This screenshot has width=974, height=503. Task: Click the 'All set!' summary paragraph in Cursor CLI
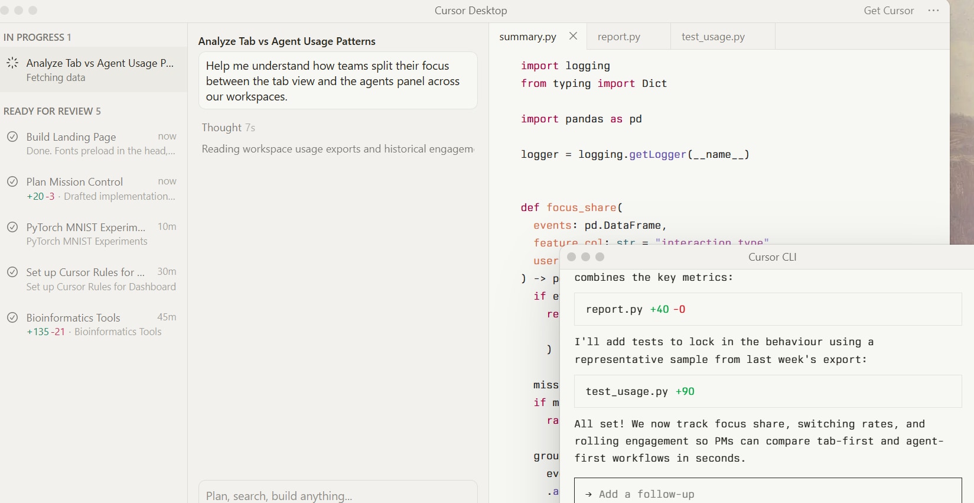(759, 441)
